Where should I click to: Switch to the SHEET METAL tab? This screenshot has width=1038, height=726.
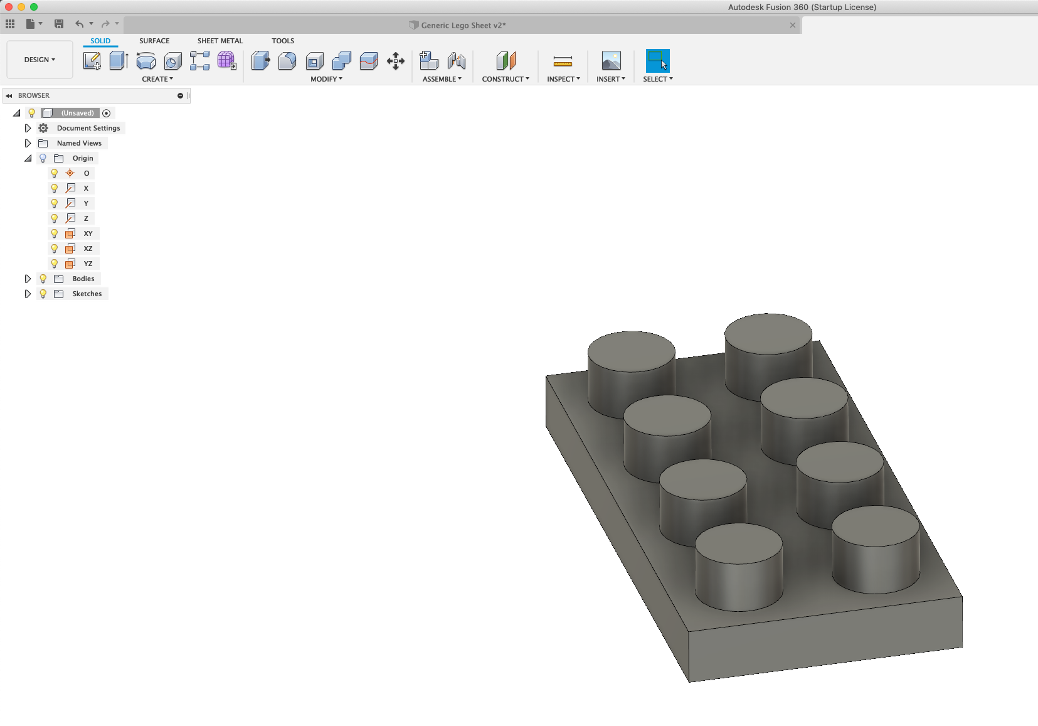220,41
